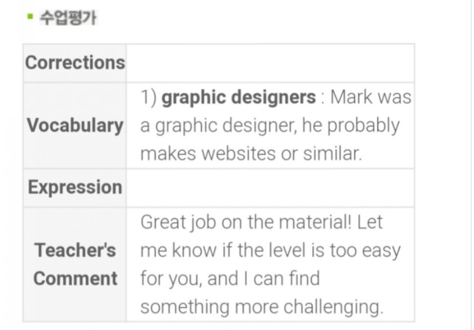
Task: Select the Expression row label
Action: pyautogui.click(x=75, y=188)
